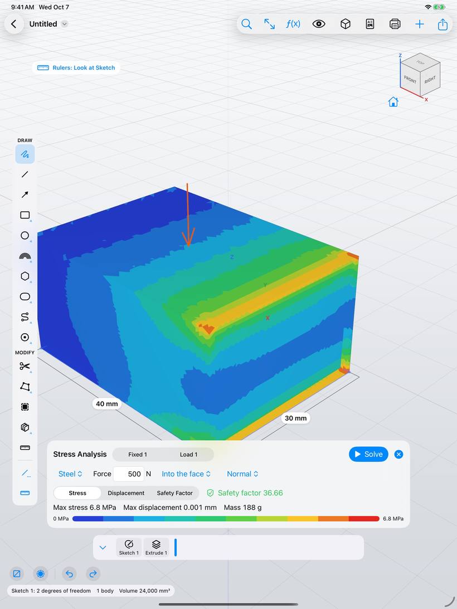Image resolution: width=457 pixels, height=609 pixels.
Task: Open the Into the face direction dropdown
Action: [x=186, y=474]
